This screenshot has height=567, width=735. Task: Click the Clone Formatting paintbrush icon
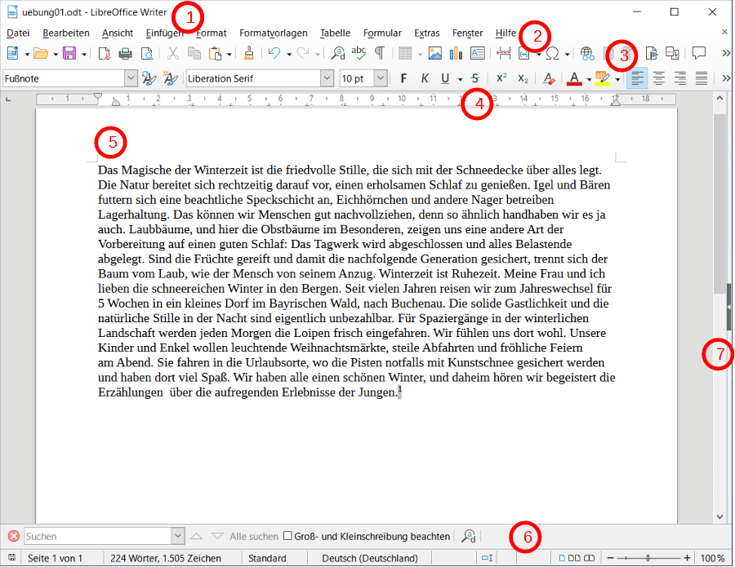point(249,54)
